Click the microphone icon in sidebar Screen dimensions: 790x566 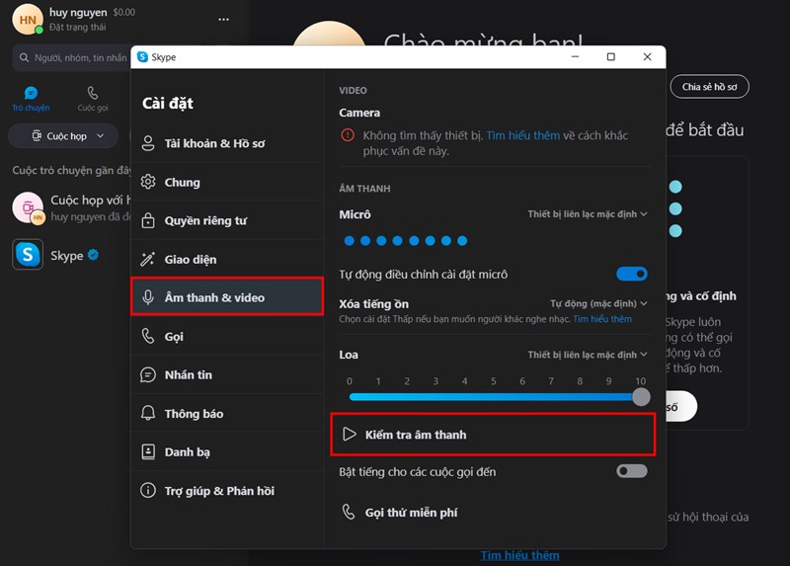pyautogui.click(x=148, y=297)
